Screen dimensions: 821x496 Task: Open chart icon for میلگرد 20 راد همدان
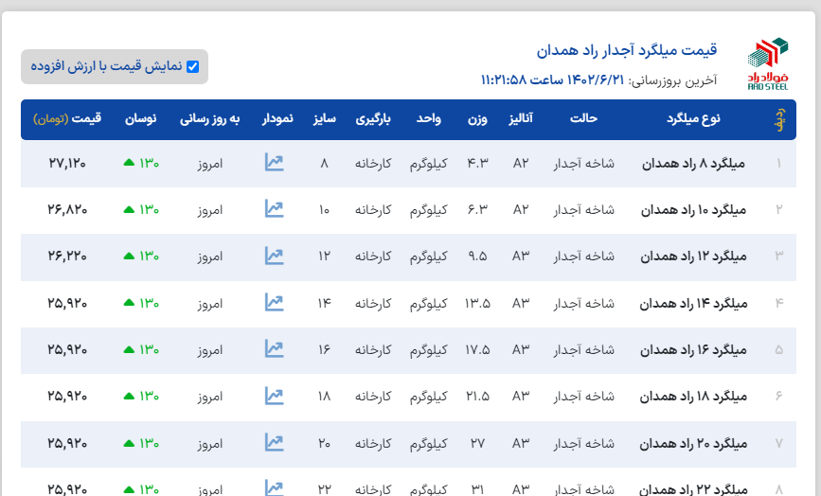274,442
